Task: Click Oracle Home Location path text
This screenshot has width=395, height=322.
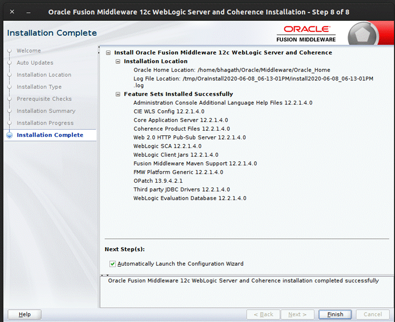Action: pyautogui.click(x=264, y=70)
